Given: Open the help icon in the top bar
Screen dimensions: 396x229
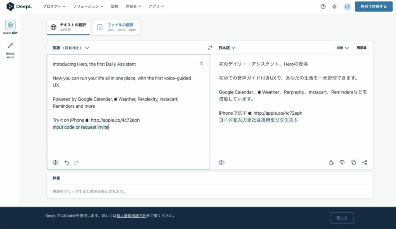Looking at the screenshot, I should (323, 6).
